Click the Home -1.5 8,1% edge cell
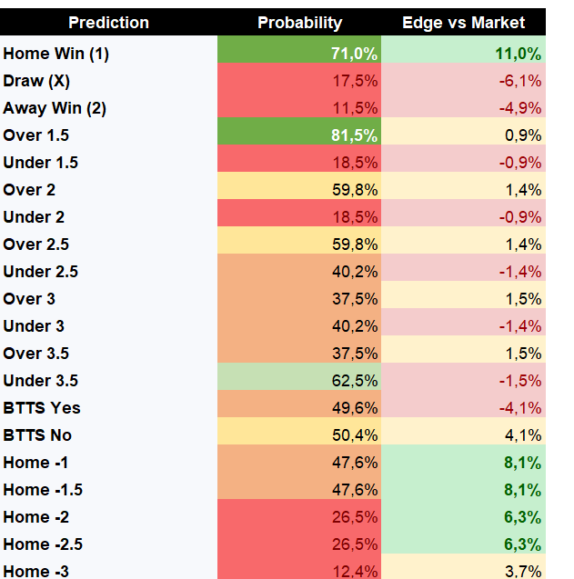Viewport: 574px width, 579px height. pos(463,490)
